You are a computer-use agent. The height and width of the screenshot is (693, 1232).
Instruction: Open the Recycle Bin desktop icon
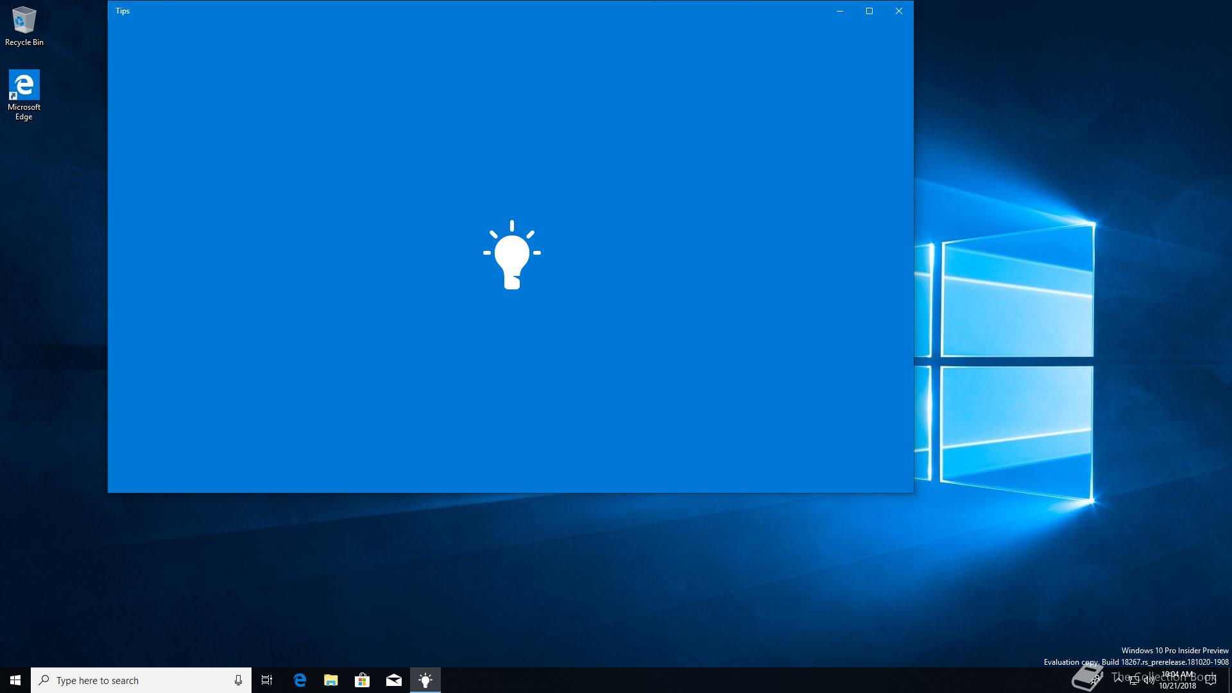coord(24,26)
